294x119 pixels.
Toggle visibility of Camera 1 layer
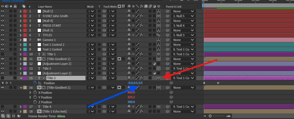(x=2, y=40)
